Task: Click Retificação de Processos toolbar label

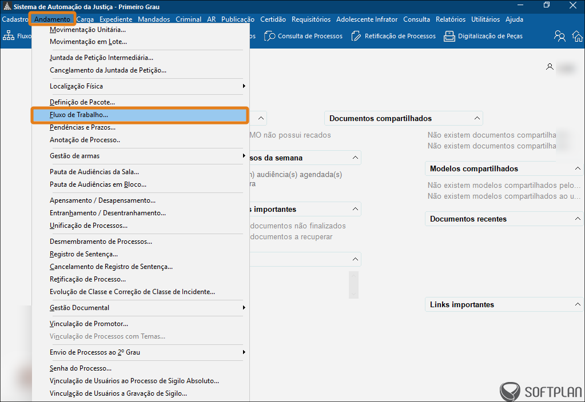Action: 400,36
